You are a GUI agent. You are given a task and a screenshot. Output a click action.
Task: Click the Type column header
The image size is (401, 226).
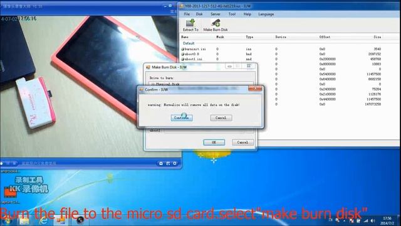(x=249, y=37)
